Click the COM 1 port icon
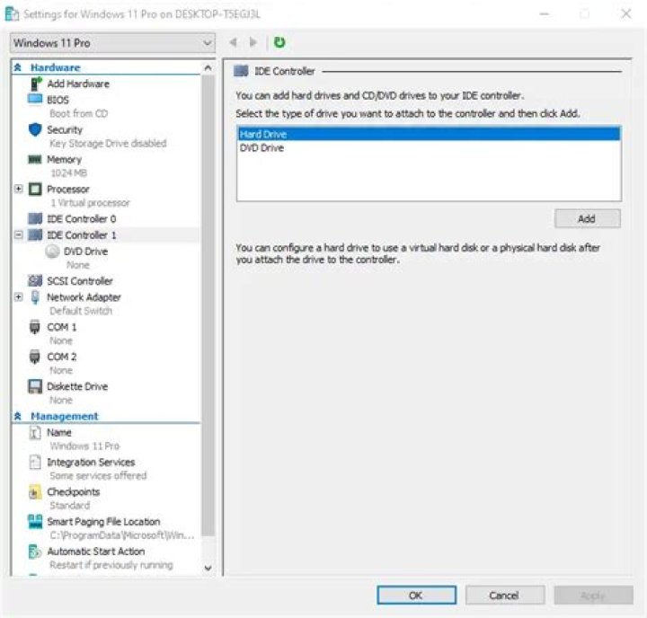The width and height of the screenshot is (647, 618). click(35, 327)
